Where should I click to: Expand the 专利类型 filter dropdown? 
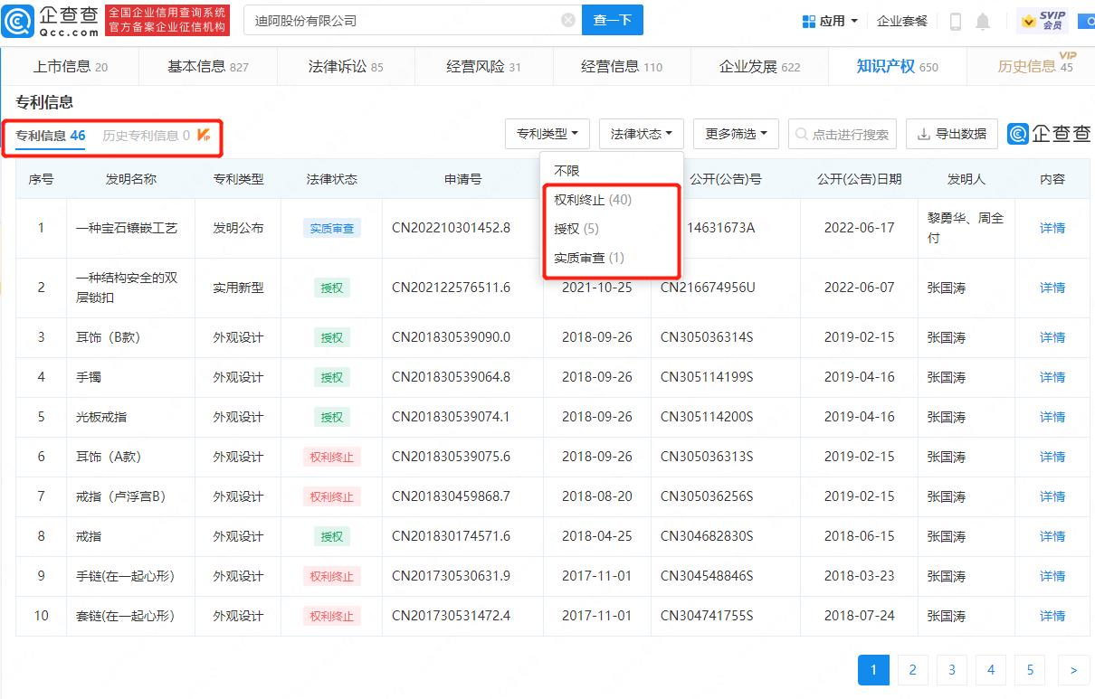click(547, 134)
